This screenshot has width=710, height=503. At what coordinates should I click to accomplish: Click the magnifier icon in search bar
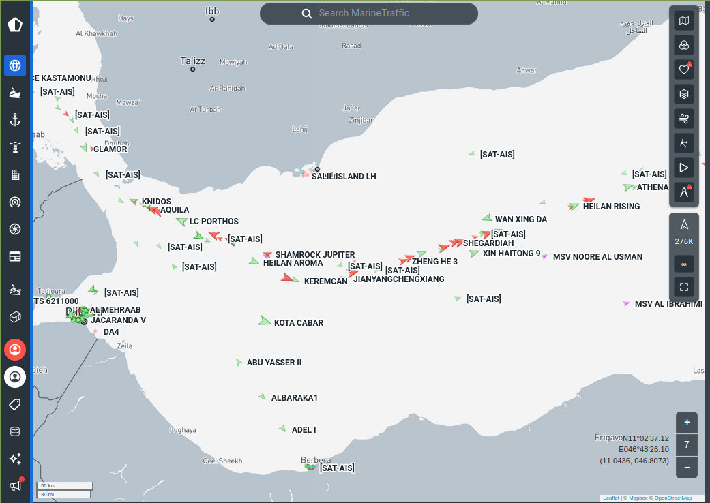(307, 14)
